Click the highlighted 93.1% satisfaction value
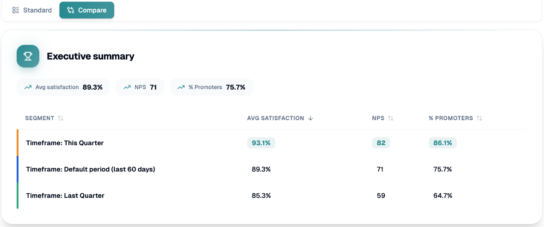This screenshot has width=544, height=227. 261,143
